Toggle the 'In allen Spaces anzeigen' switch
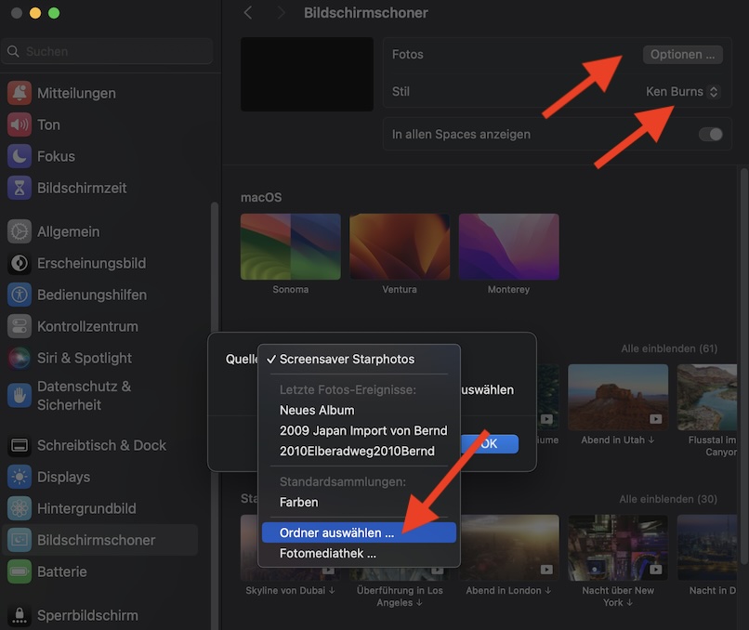Screen dimensions: 749x630 [x=710, y=134]
